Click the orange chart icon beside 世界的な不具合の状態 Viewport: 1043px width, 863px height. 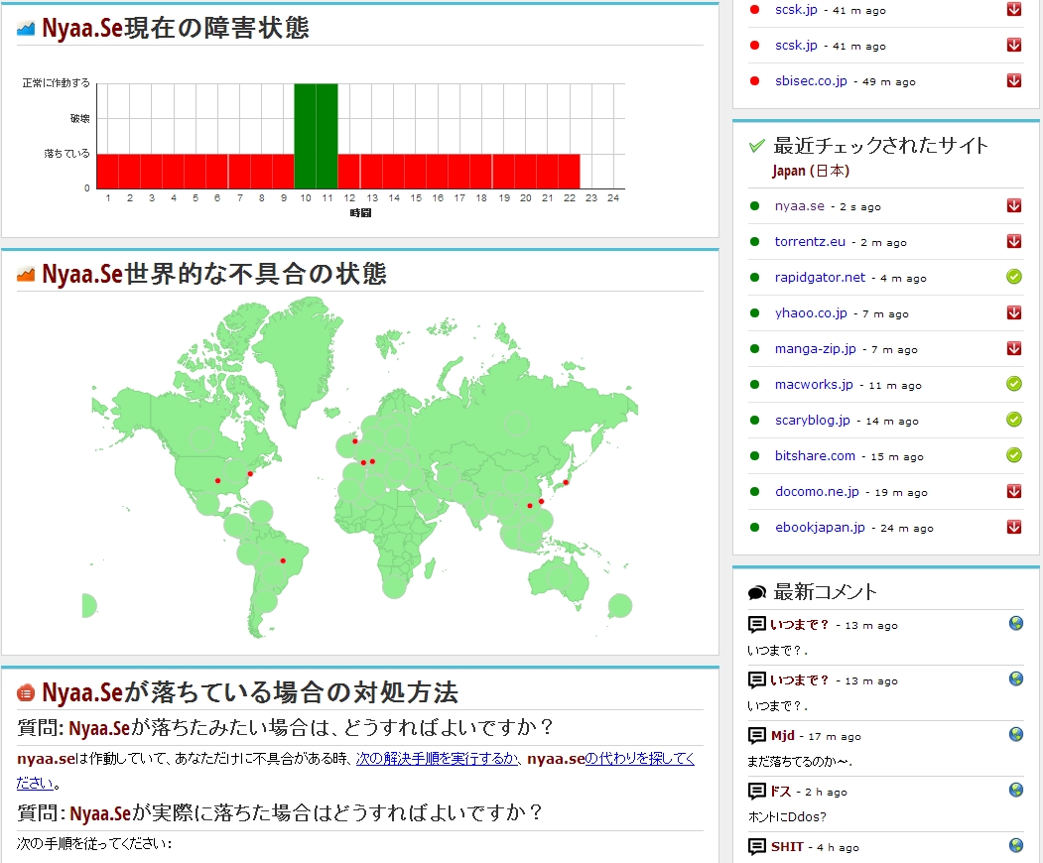click(x=26, y=274)
